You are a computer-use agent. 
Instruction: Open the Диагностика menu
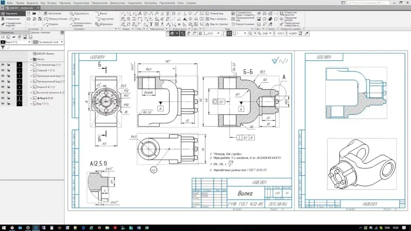[x=117, y=3]
